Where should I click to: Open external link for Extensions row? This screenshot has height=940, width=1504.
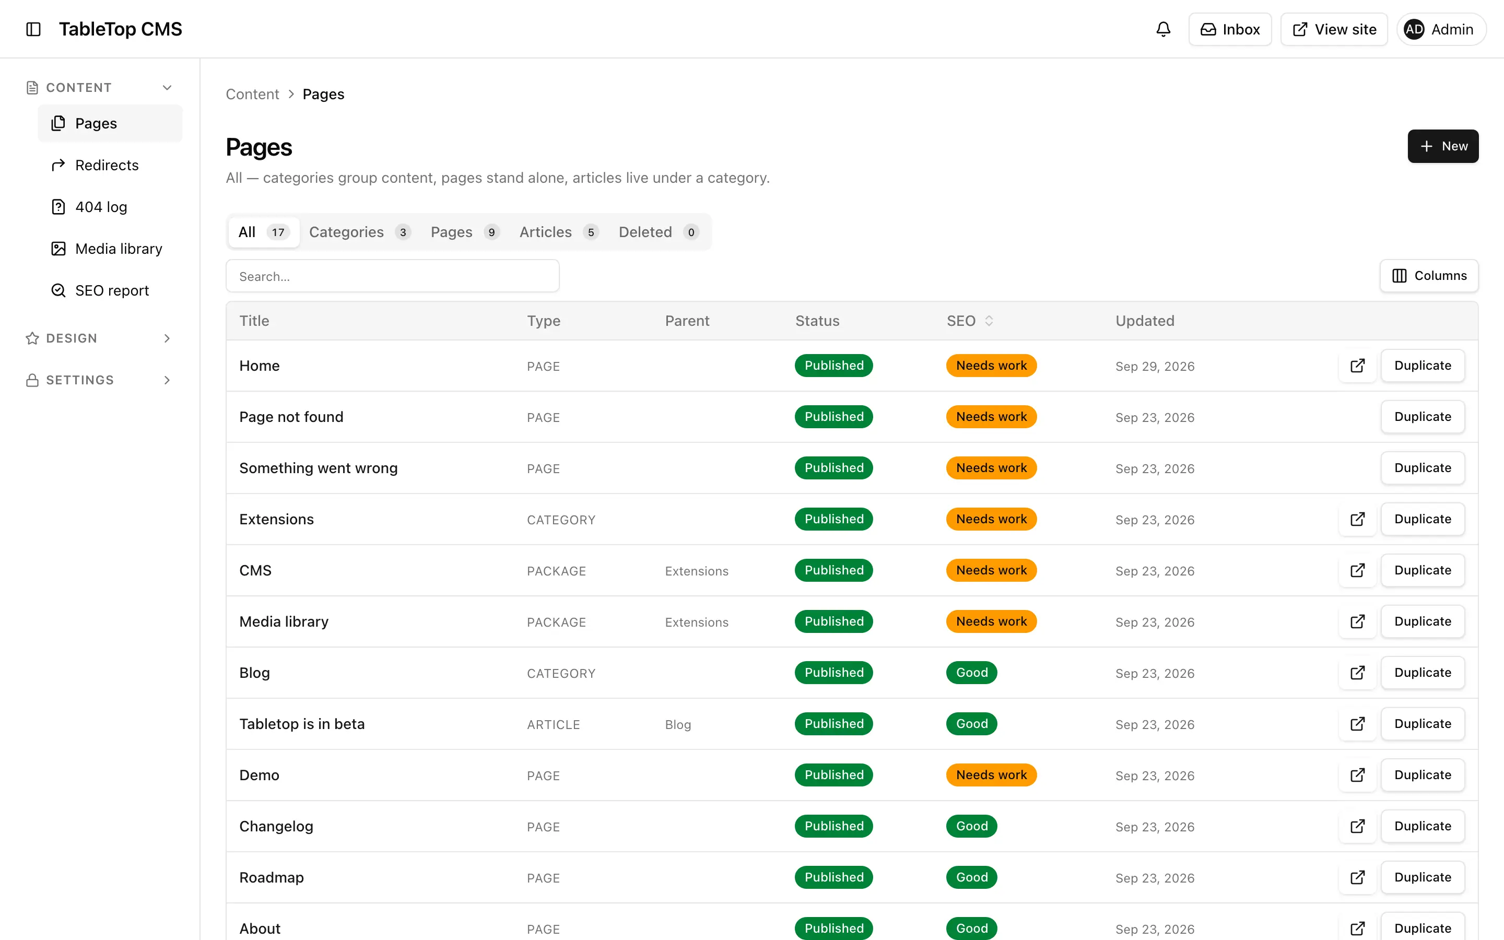coord(1357,519)
